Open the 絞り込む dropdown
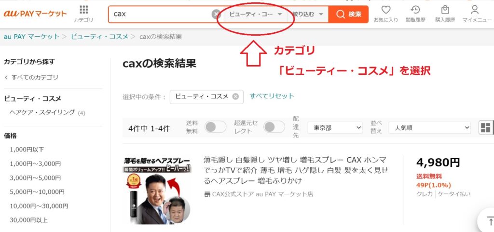 click(308, 14)
